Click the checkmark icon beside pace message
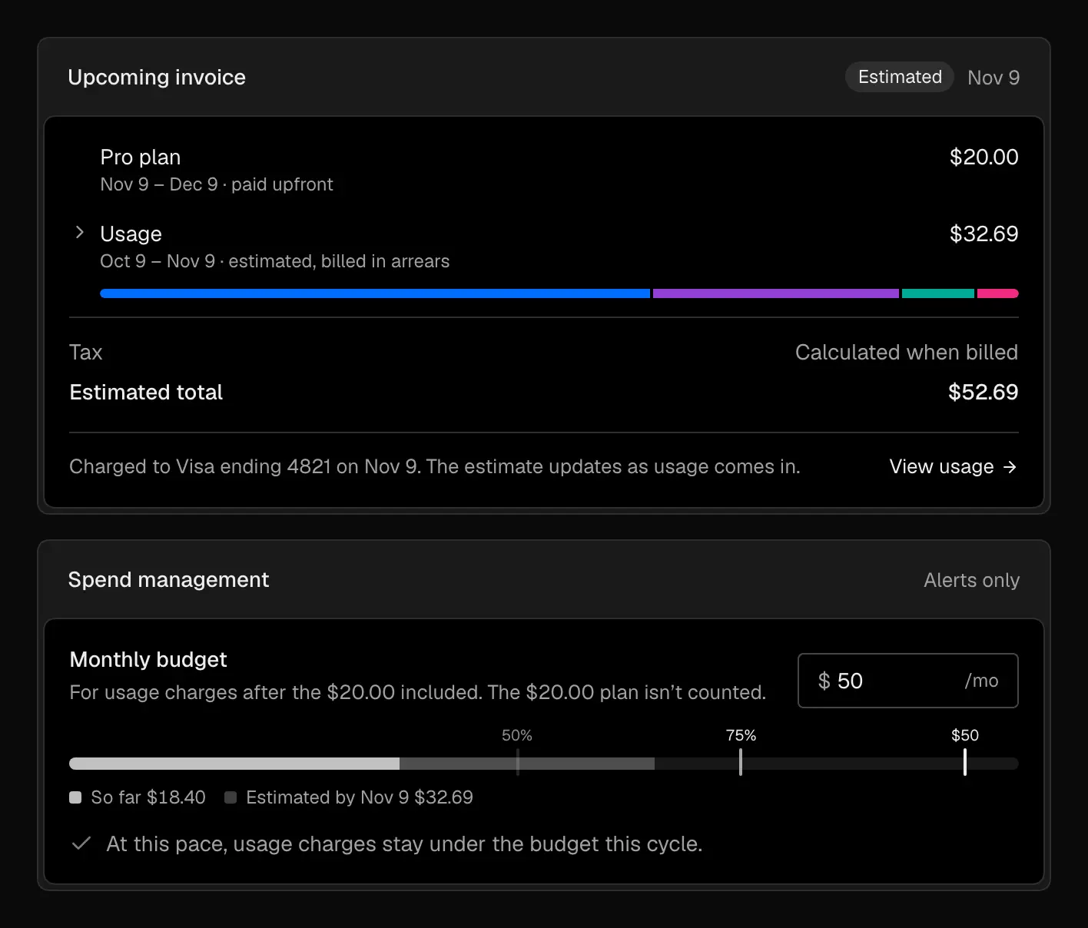1088x928 pixels. tap(81, 843)
